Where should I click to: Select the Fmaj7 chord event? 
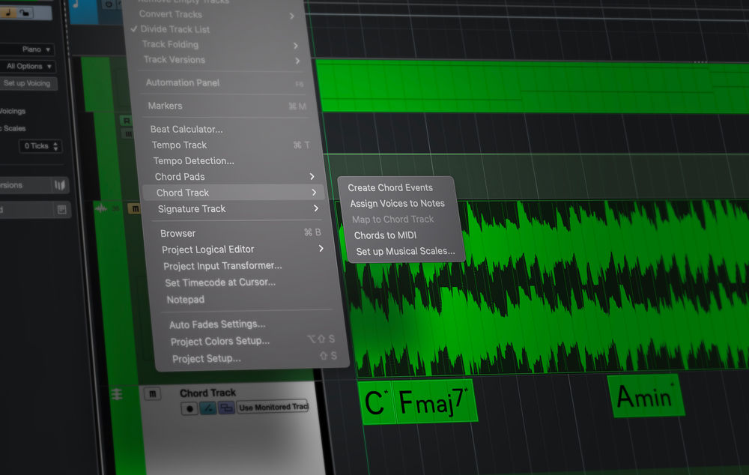[x=434, y=400]
